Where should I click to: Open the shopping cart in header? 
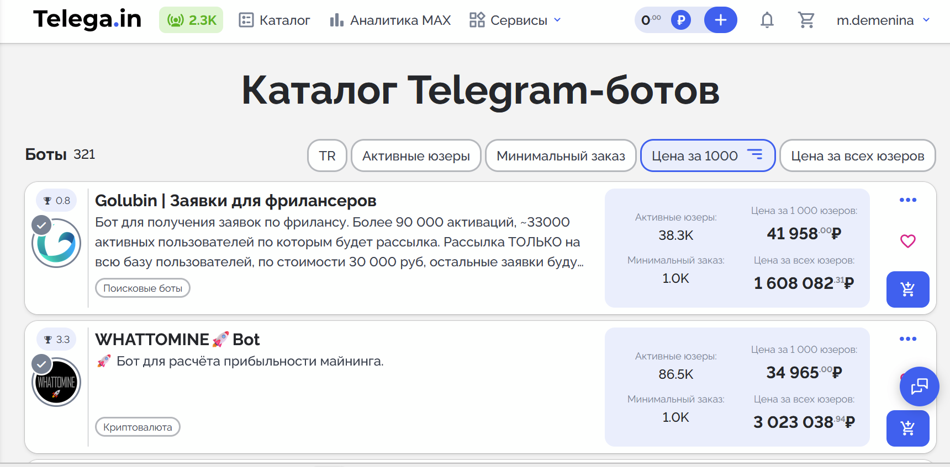tap(806, 20)
